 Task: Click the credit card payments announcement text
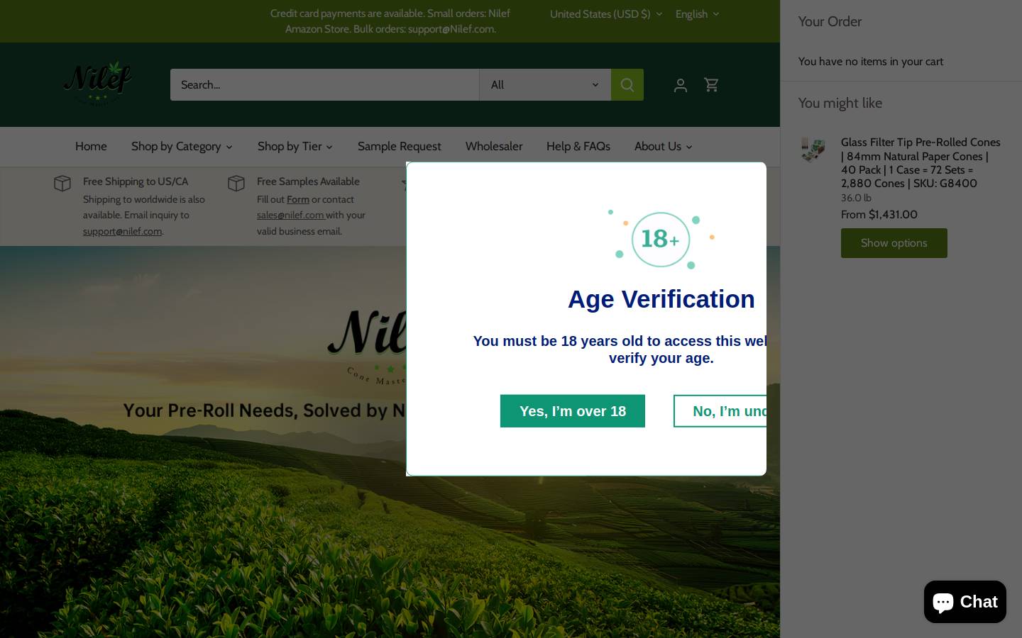[390, 21]
